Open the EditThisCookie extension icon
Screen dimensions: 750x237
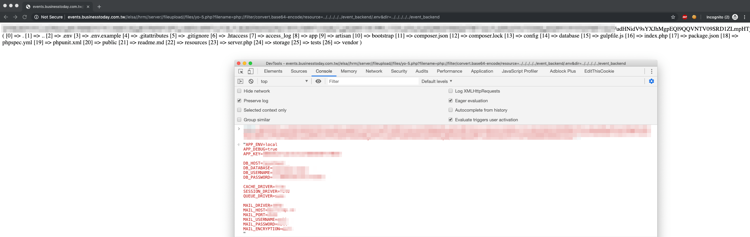click(694, 17)
